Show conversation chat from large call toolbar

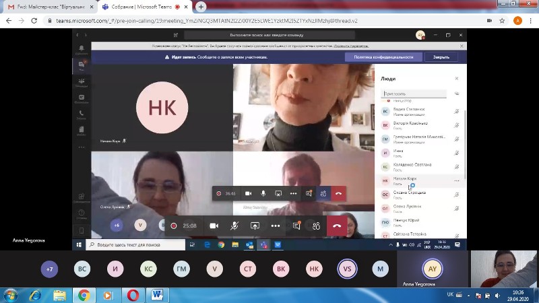point(296,226)
